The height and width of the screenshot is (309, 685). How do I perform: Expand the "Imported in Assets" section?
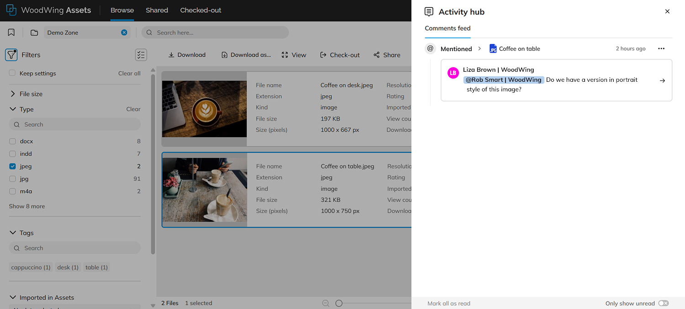tap(11, 297)
